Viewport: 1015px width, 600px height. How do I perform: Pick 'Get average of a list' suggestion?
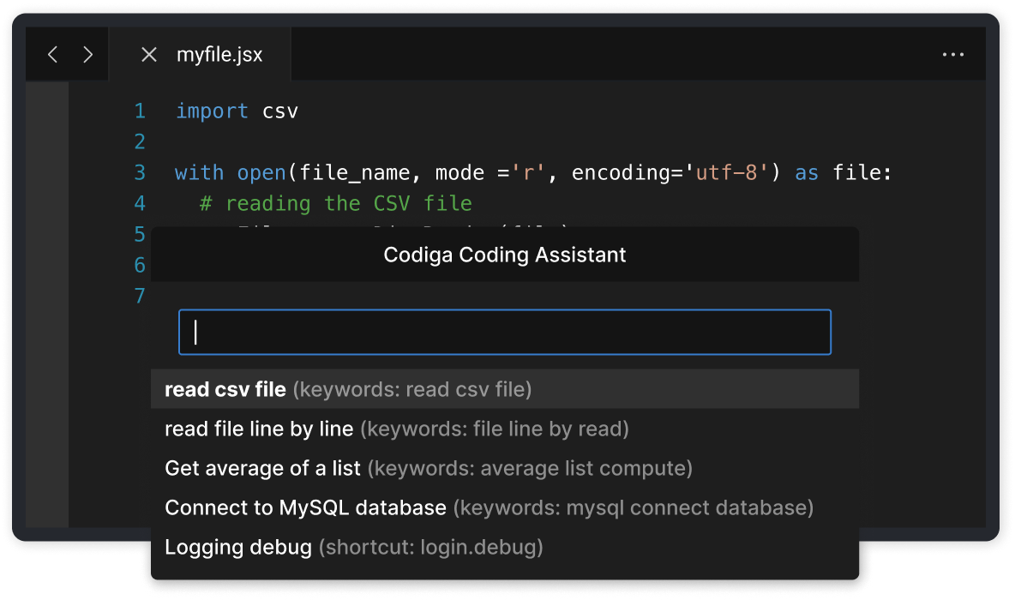[x=505, y=468]
